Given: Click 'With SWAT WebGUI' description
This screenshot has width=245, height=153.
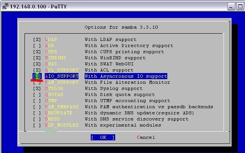Looking at the screenshot, I should point(109,64).
